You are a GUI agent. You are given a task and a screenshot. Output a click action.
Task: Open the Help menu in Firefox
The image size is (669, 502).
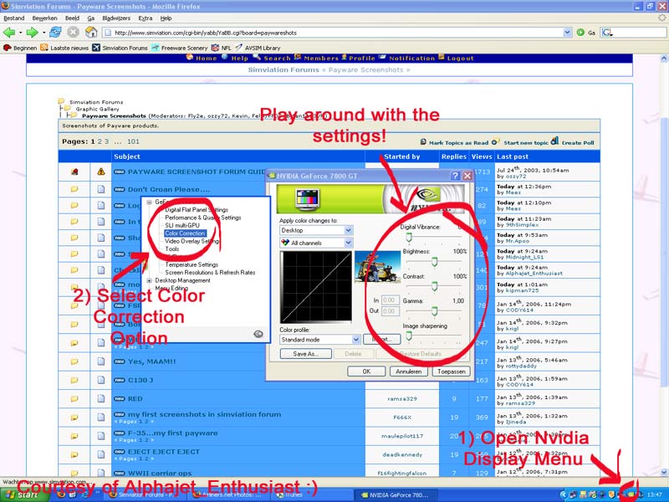tap(166, 18)
